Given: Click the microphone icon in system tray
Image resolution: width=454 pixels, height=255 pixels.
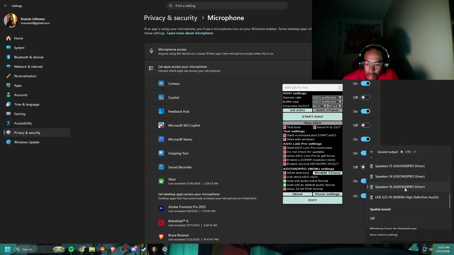Looking at the screenshot, I should [417, 249].
